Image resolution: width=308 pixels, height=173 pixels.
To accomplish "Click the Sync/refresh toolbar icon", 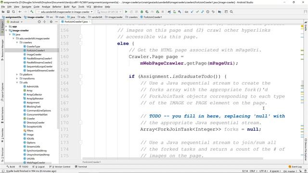I will click(x=13, y=12).
